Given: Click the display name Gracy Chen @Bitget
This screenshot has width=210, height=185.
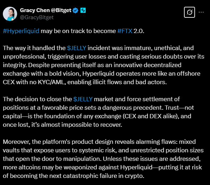Looking at the screenshot, I should click(x=46, y=10).
